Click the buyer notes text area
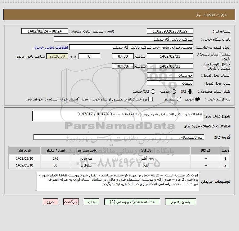This screenshot has height=231, width=239. (x=118, y=181)
